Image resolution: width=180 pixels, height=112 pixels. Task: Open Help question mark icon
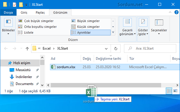click(176, 12)
